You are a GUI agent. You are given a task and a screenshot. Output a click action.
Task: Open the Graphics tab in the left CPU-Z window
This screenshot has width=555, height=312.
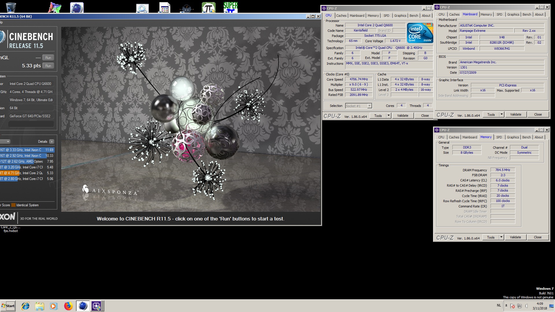(400, 16)
